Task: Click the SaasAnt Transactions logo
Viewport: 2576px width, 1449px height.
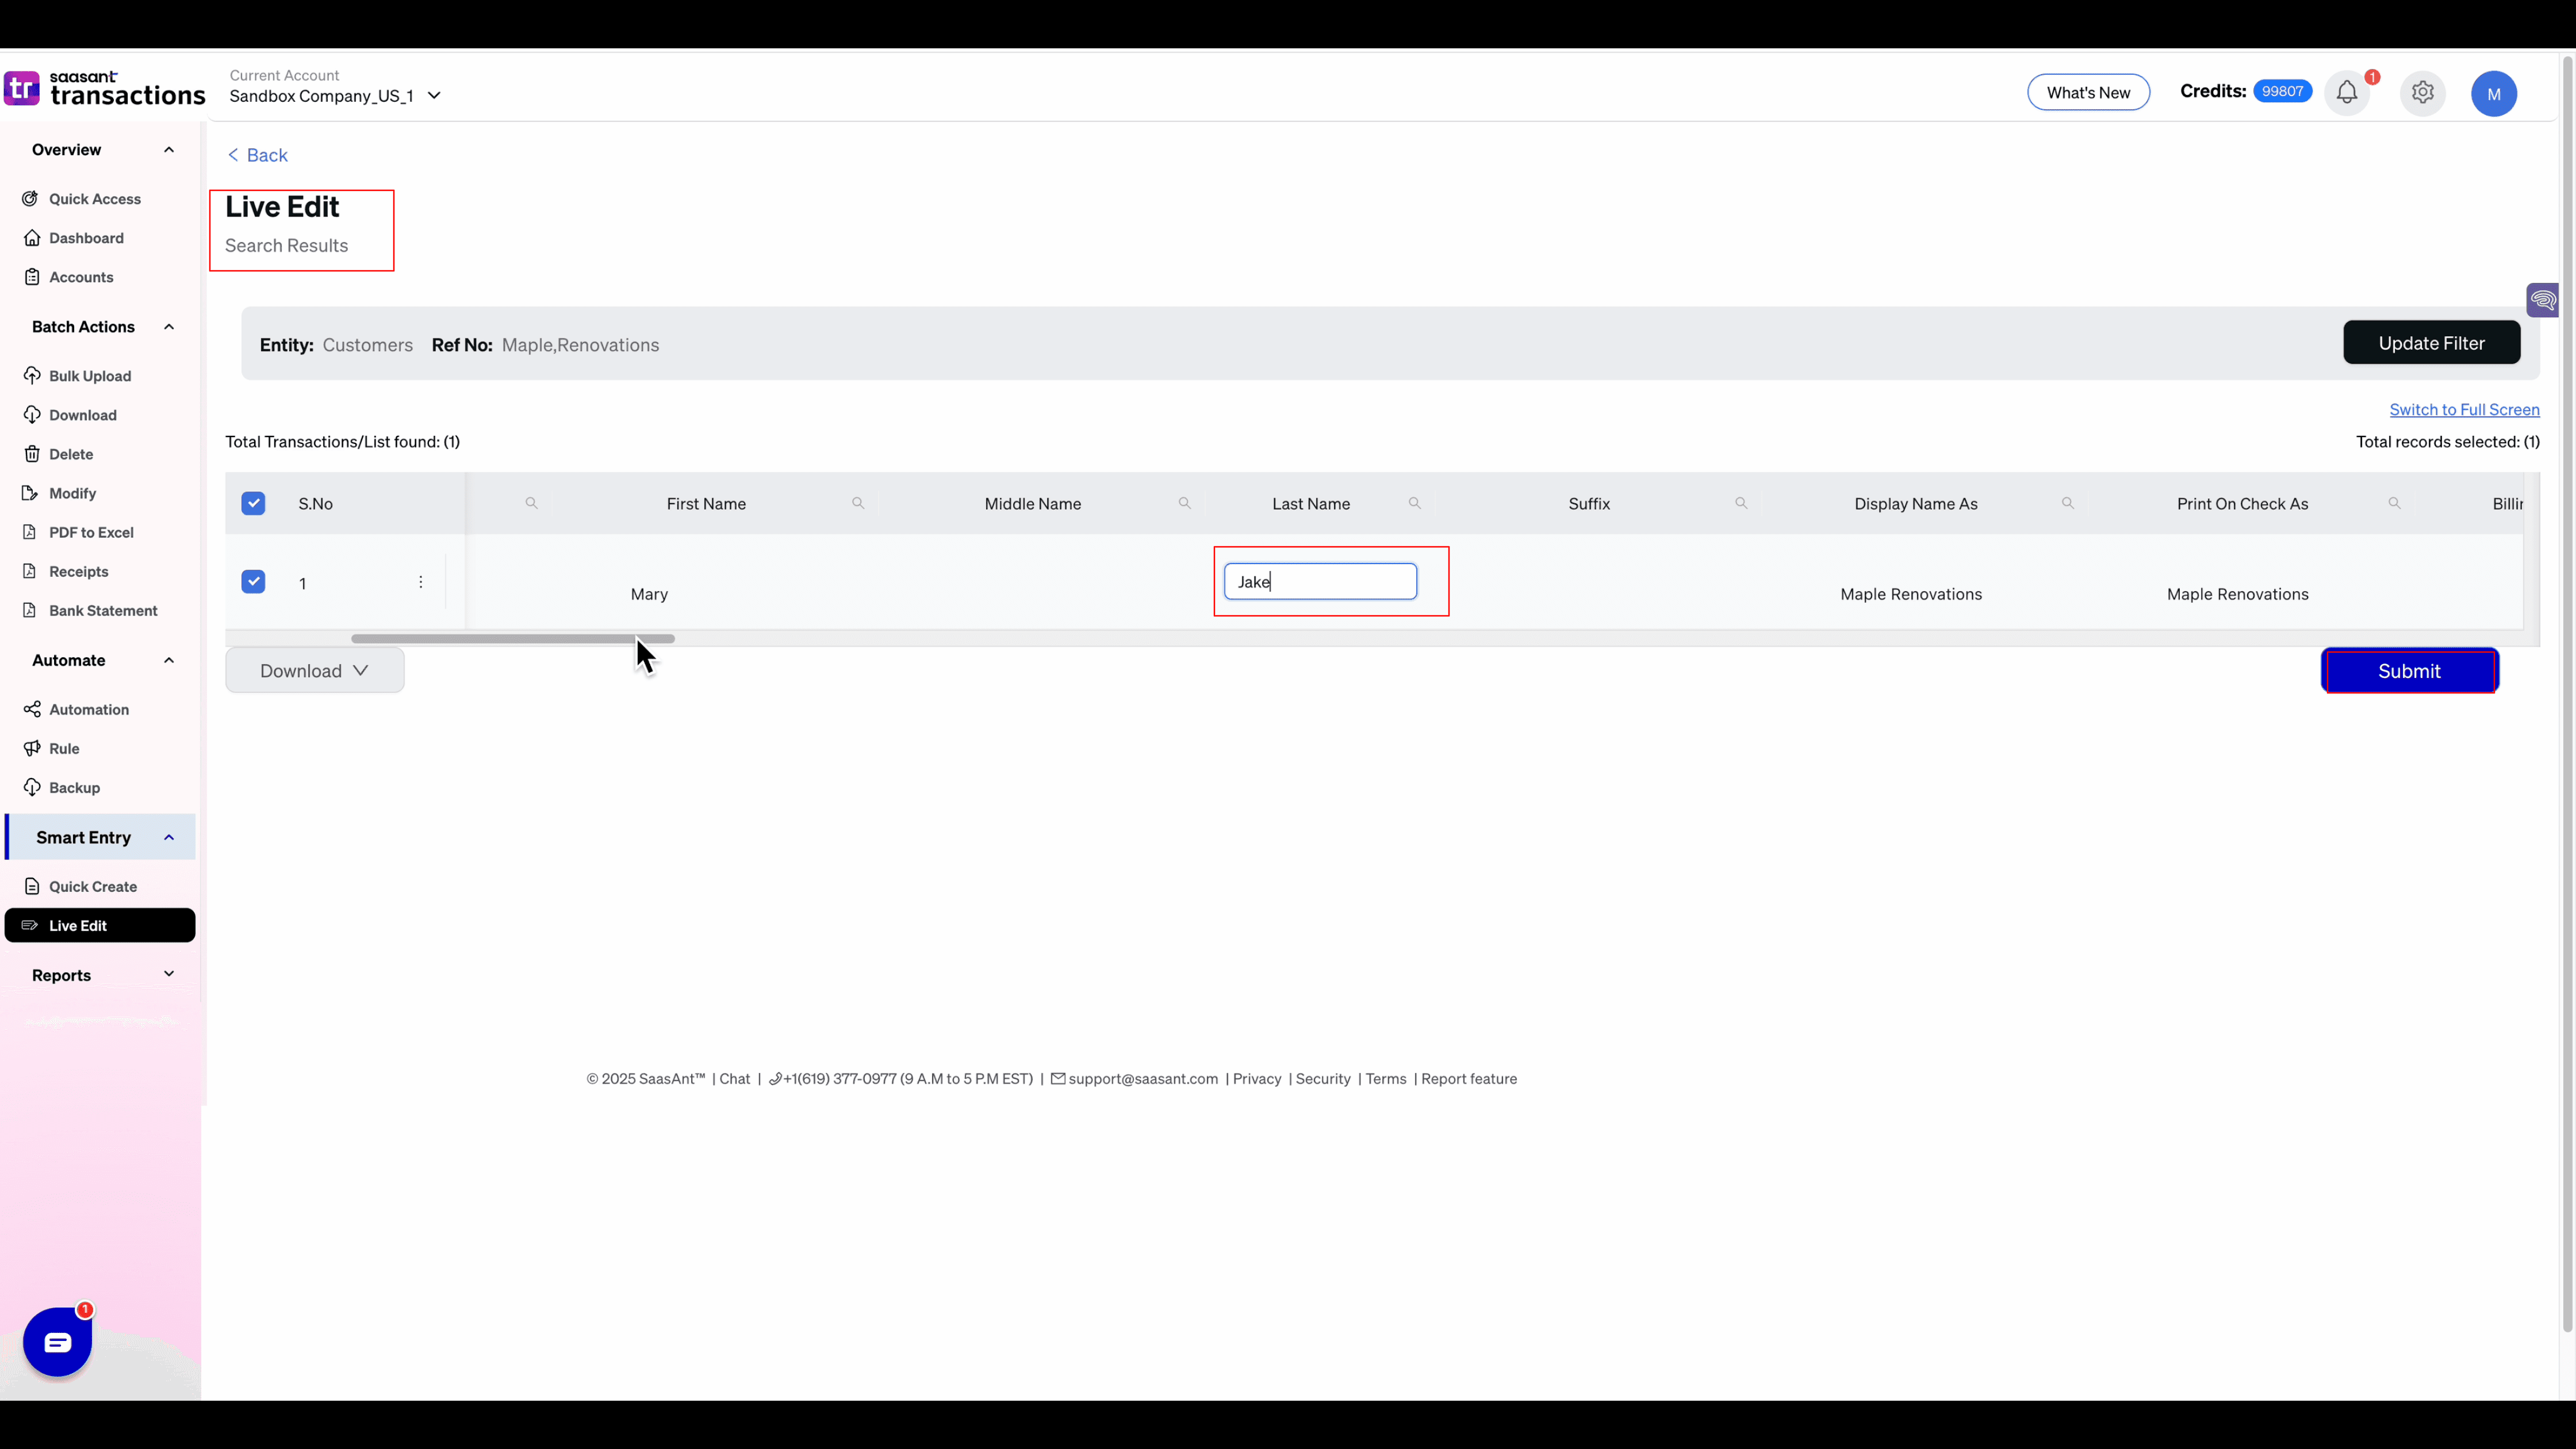Action: coord(104,88)
